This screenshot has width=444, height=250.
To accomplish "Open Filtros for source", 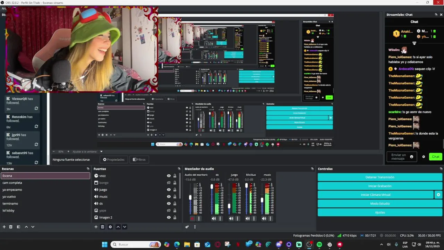I will [139, 160].
